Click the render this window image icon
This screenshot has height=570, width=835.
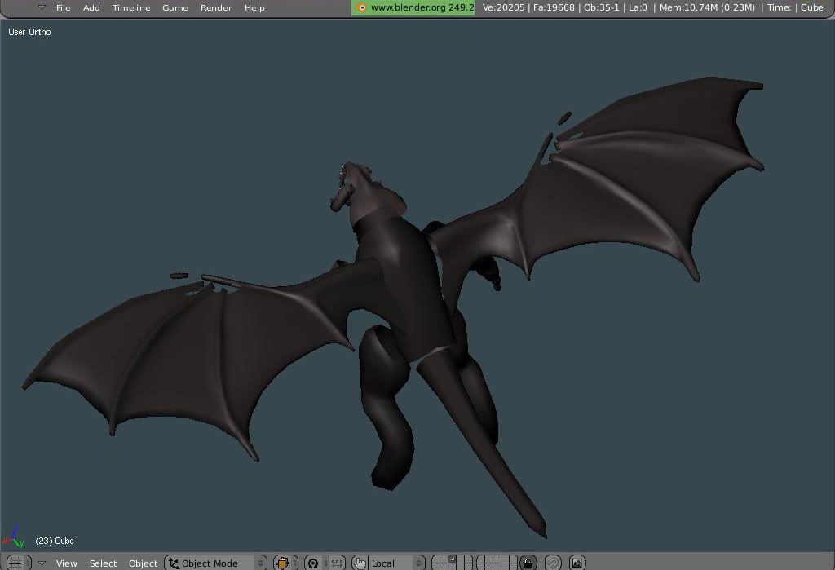pyautogui.click(x=577, y=563)
